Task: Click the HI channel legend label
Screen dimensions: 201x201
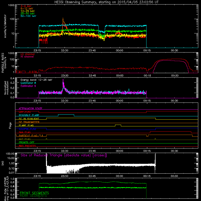Action: (x=27, y=57)
